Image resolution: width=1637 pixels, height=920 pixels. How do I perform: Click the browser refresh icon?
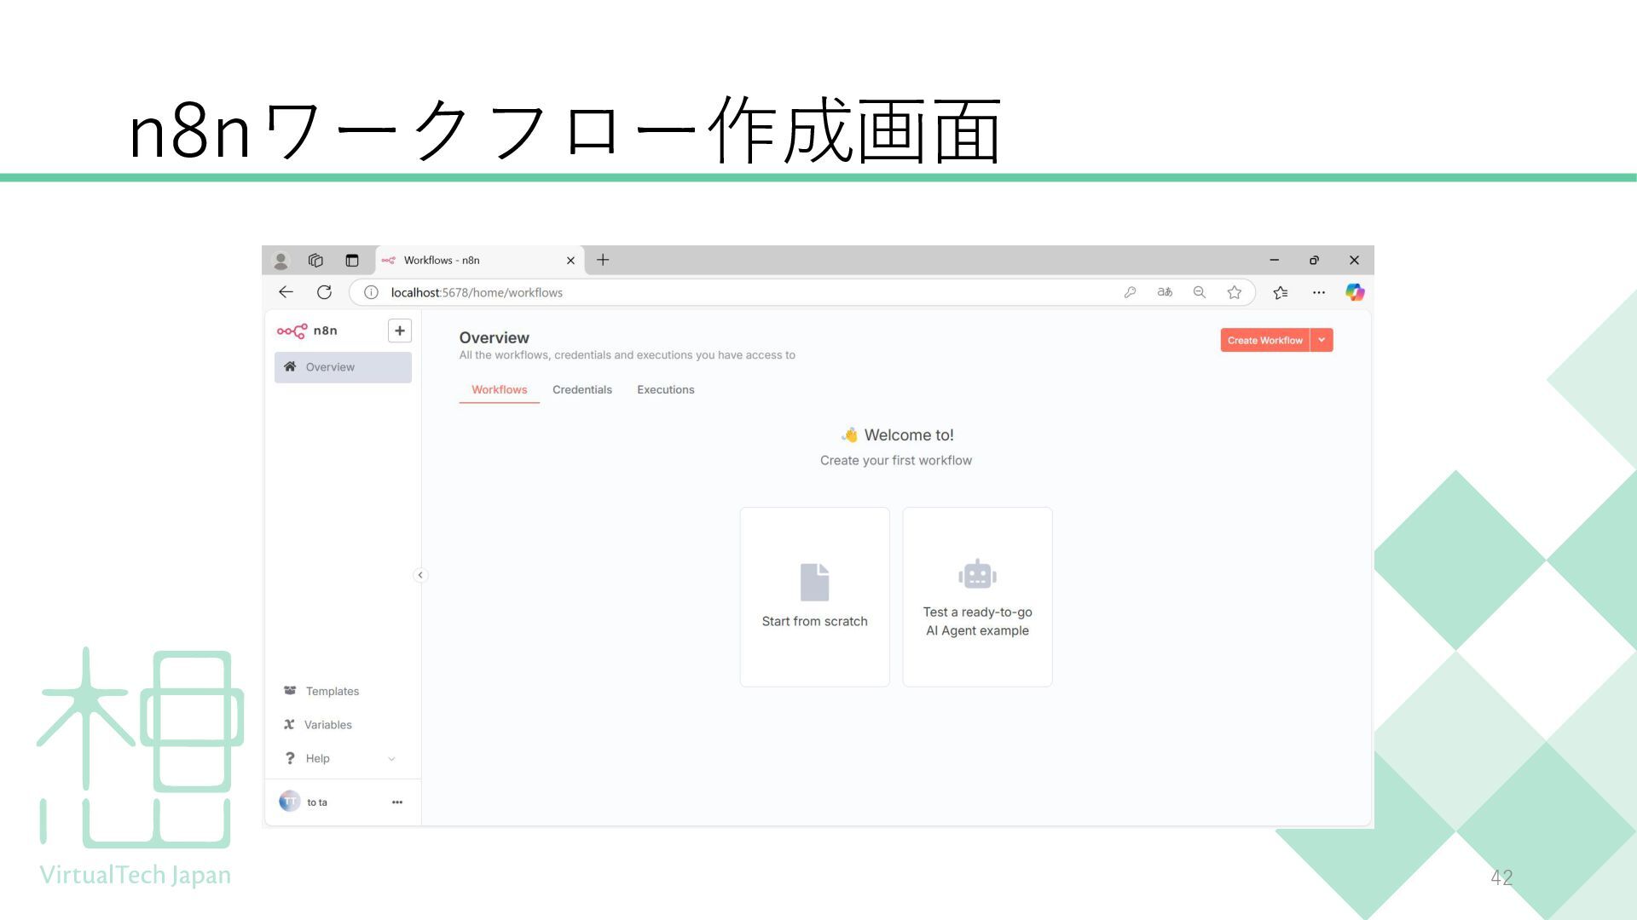click(x=324, y=292)
